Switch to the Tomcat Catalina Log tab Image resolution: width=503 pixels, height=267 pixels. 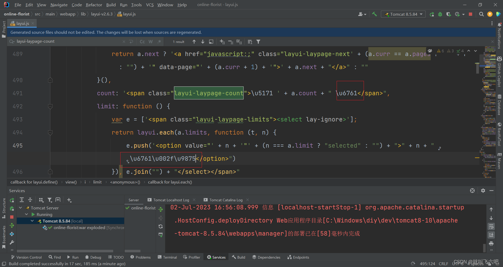226,200
